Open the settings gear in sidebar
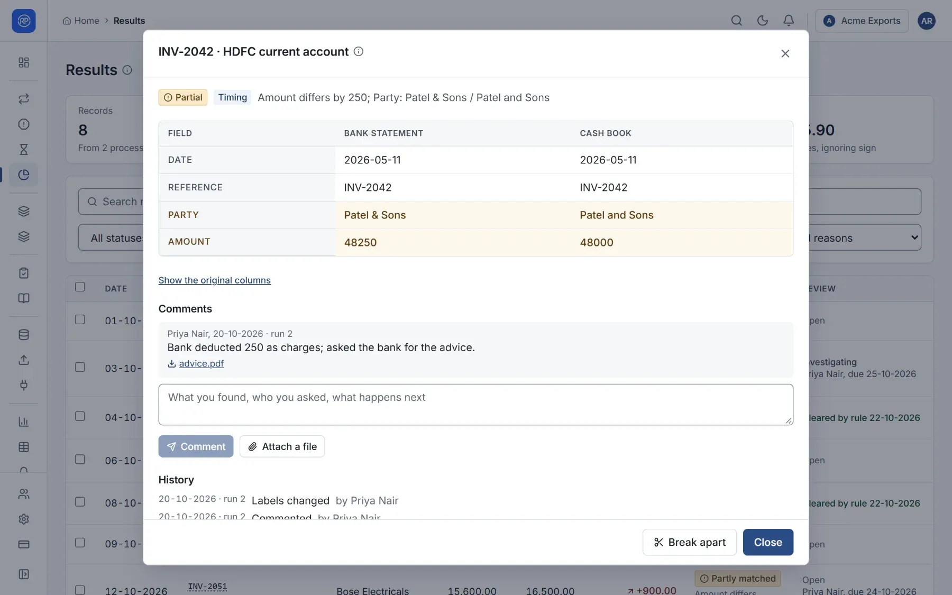Screen dimensions: 952x595 (x=24, y=519)
